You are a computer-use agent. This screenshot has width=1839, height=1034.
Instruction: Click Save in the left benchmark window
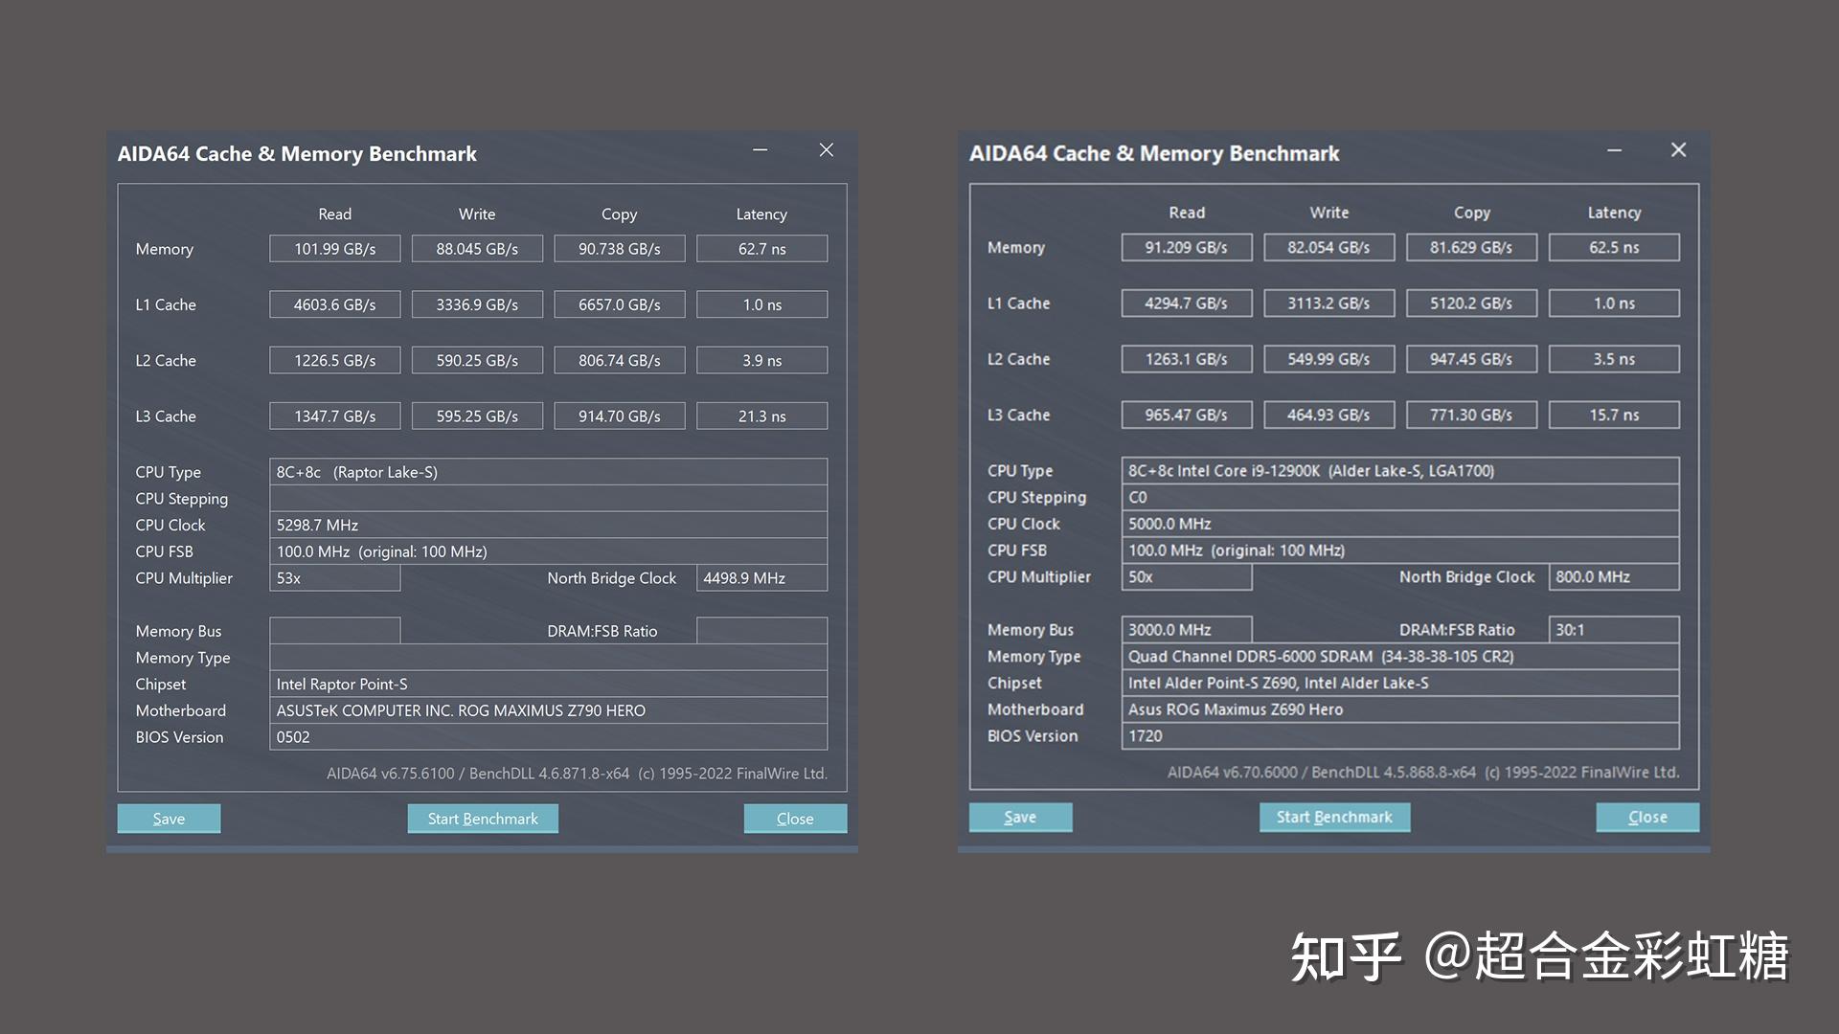(169, 819)
